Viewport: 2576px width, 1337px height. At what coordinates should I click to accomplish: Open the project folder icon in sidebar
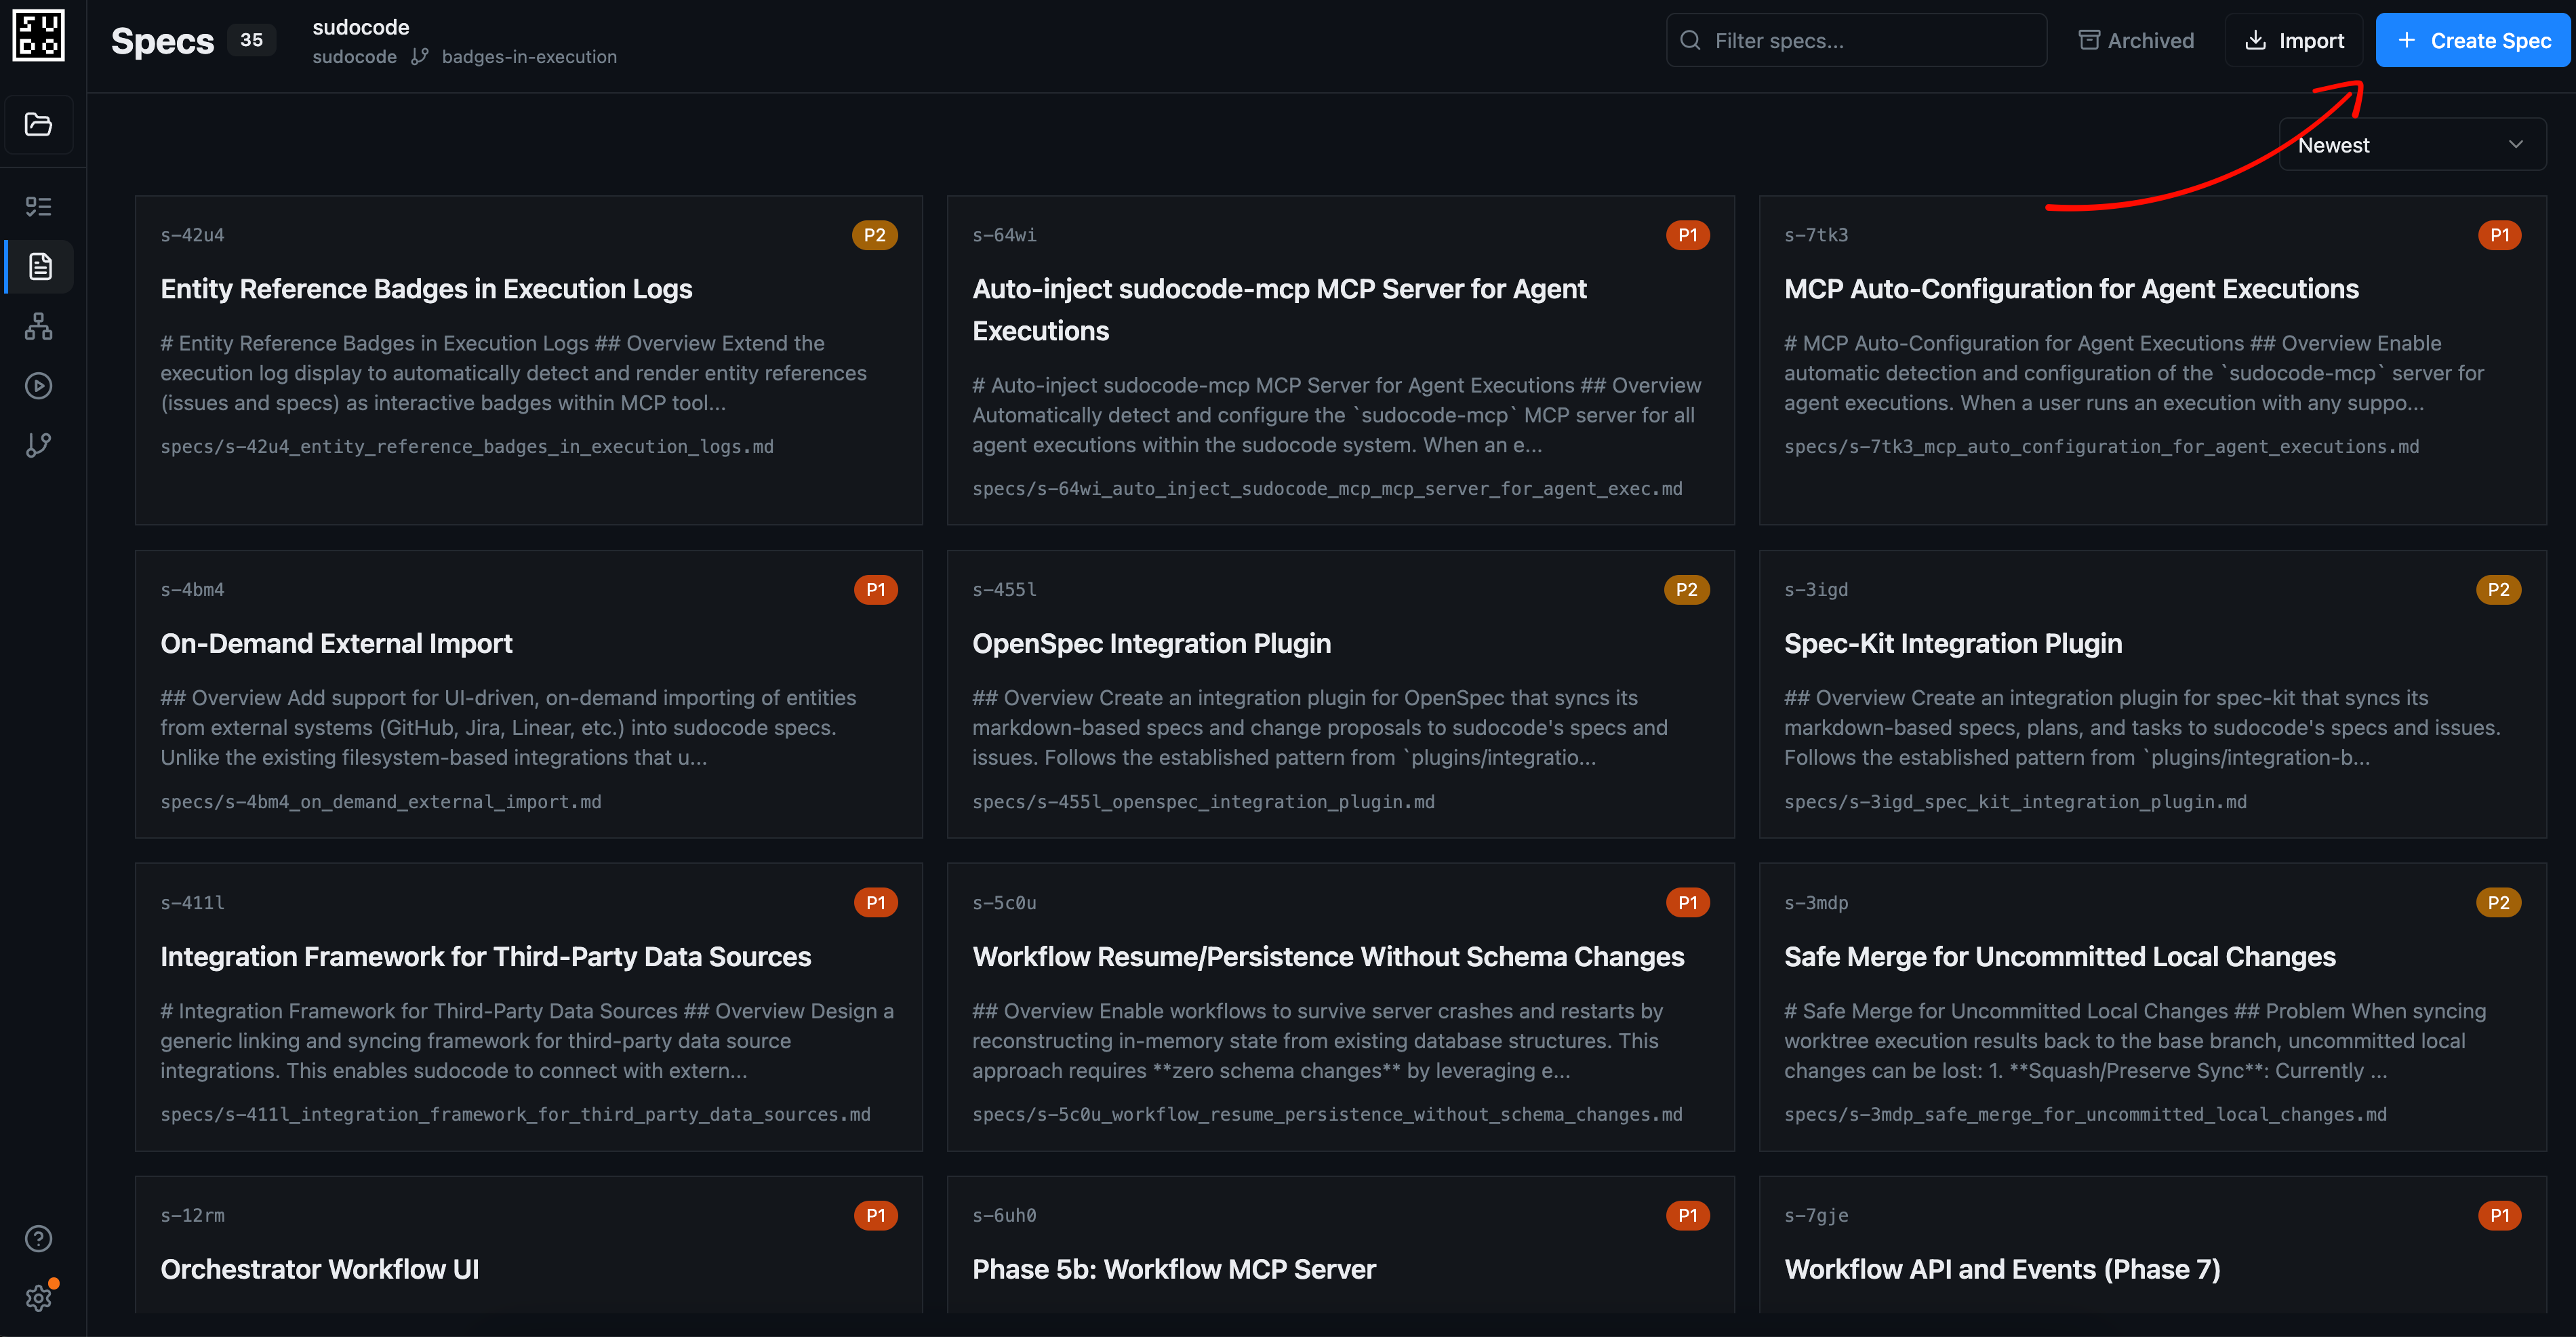coord(38,124)
